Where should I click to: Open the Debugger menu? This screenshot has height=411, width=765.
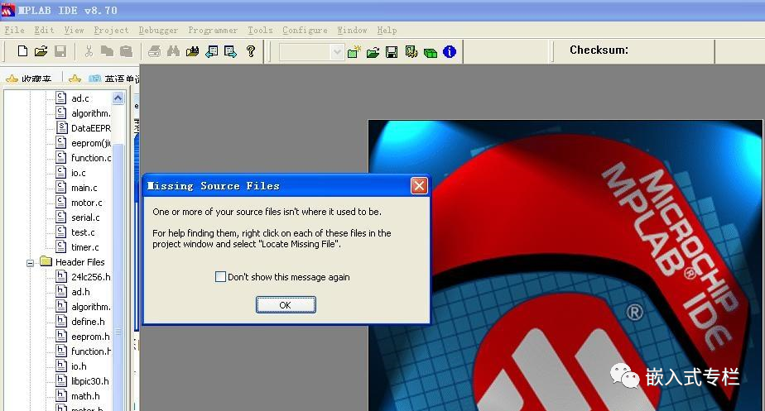point(158,31)
